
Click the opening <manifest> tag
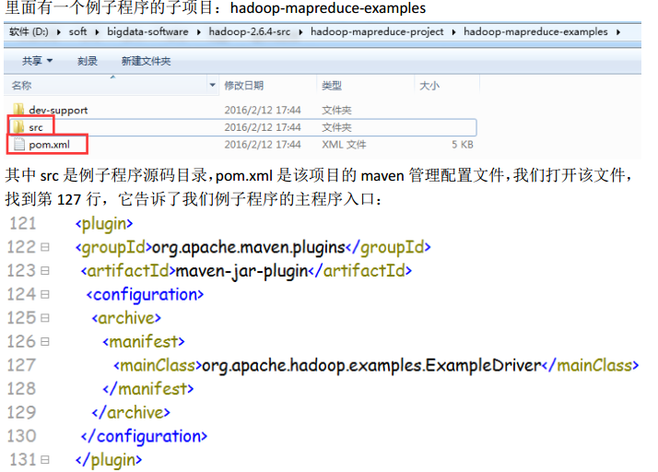click(x=144, y=342)
